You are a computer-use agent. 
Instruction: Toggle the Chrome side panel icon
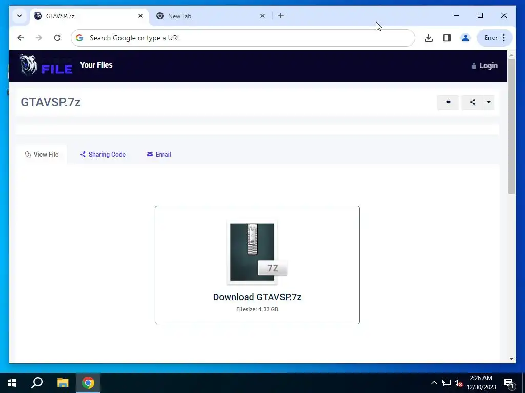[x=447, y=38]
